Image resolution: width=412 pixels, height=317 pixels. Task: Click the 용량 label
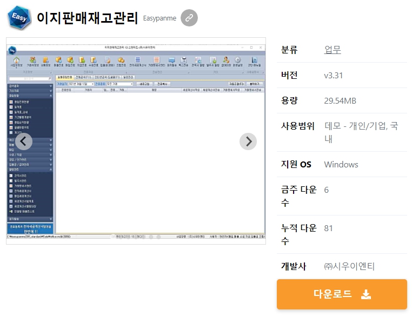point(289,100)
